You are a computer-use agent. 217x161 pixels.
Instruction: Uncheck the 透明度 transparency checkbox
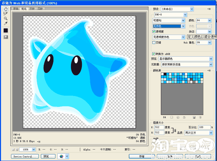pos(154,32)
